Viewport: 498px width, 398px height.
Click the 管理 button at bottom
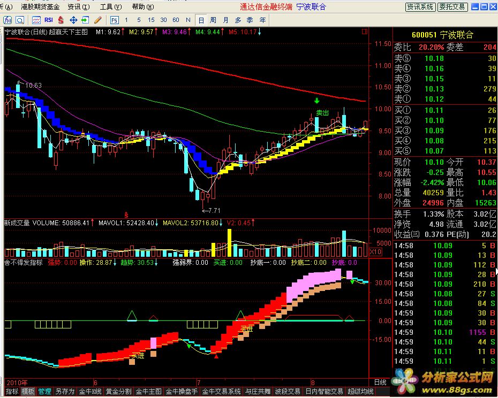point(45,392)
